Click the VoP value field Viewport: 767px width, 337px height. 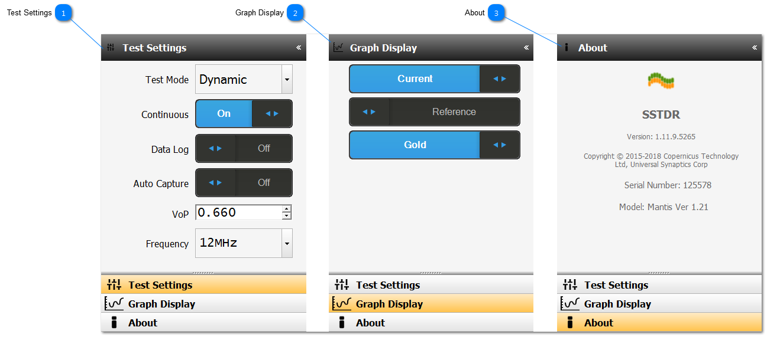[238, 212]
